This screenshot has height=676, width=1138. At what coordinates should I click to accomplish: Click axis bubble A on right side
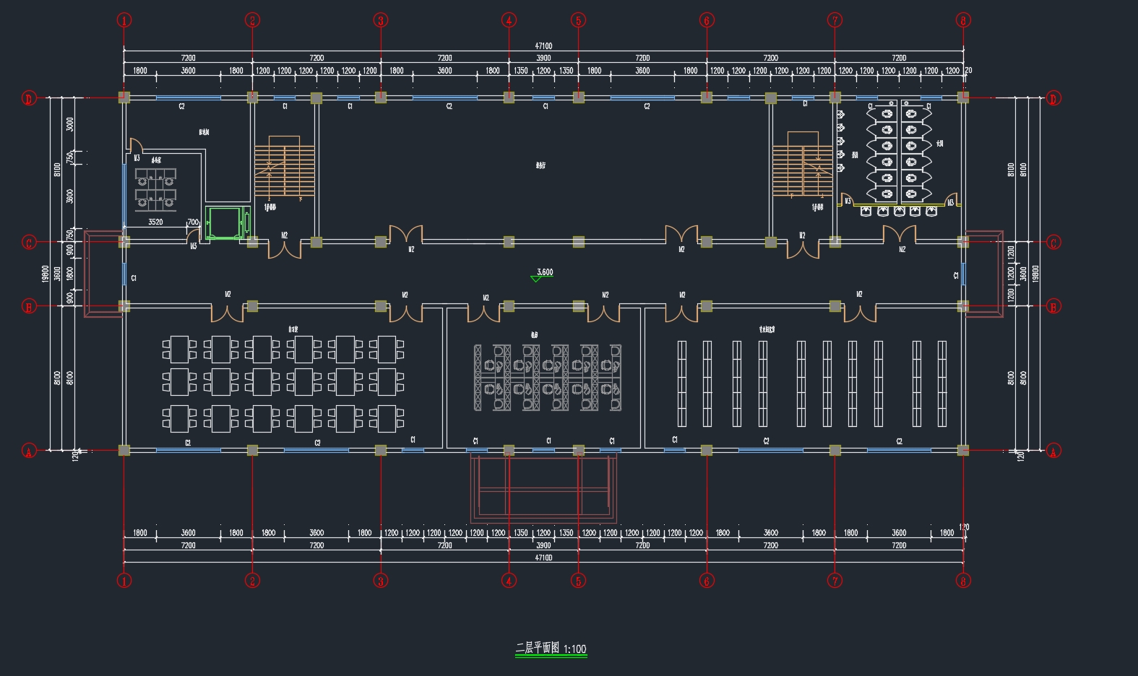pyautogui.click(x=1053, y=451)
